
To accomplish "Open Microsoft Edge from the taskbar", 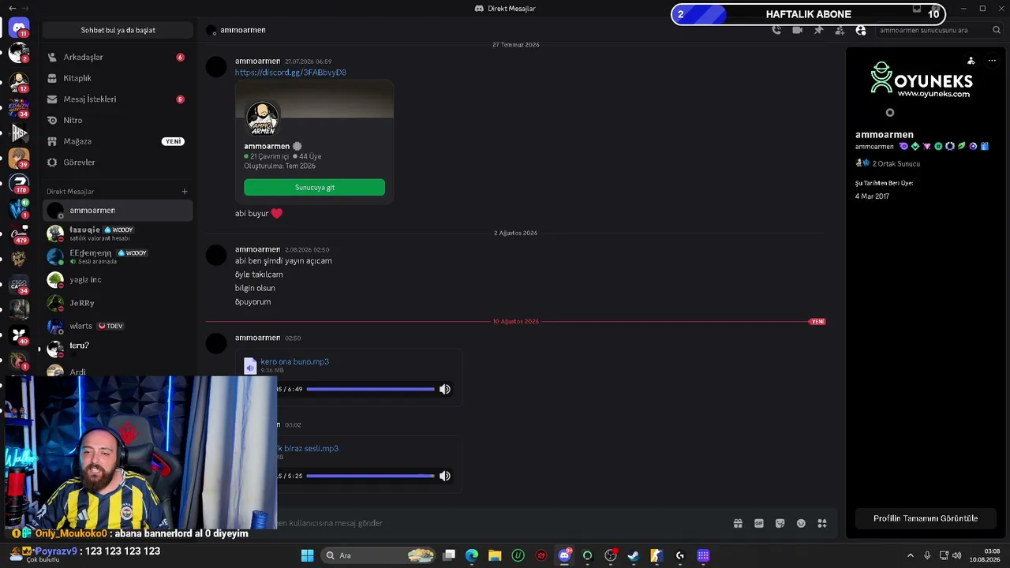I will [472, 555].
